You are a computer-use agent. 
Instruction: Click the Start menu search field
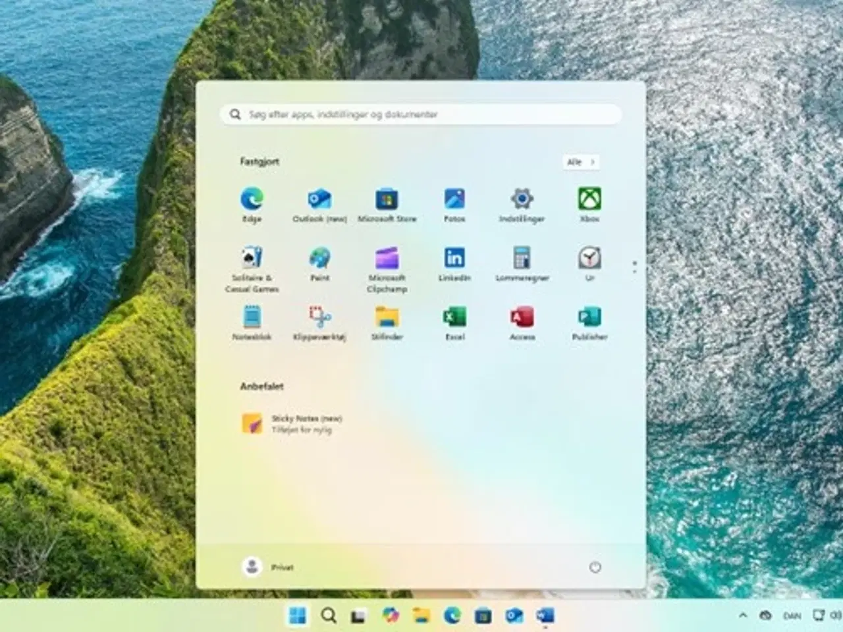(x=421, y=115)
